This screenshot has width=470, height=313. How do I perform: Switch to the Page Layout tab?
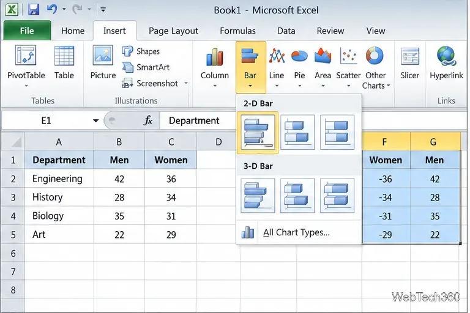[x=173, y=31]
